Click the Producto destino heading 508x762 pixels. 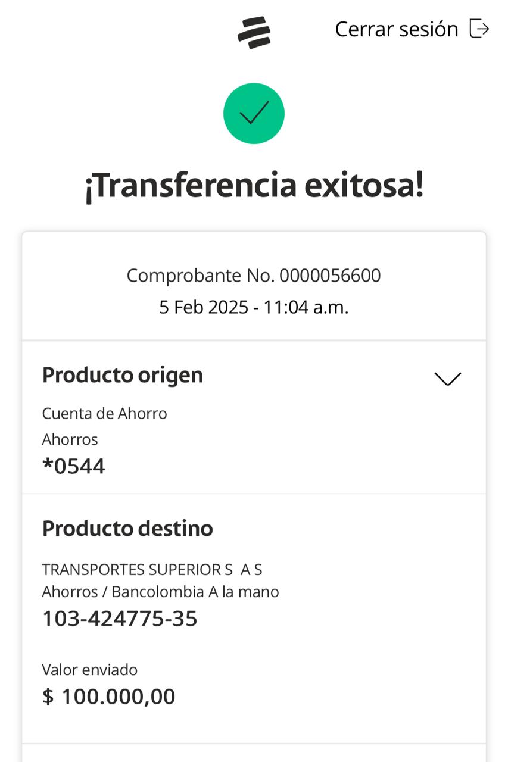127,528
